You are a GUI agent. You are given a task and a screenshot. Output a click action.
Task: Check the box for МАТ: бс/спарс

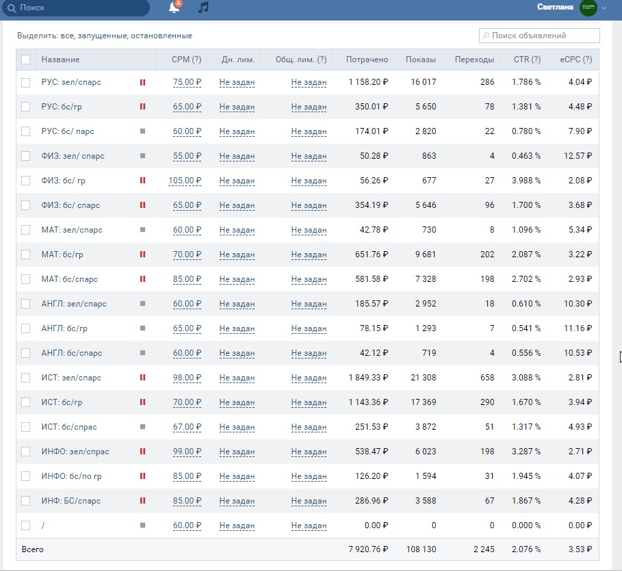(x=26, y=279)
